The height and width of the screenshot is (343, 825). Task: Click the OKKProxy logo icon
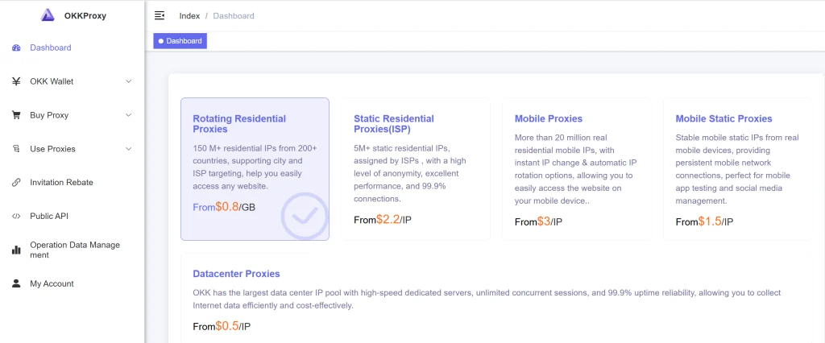[x=48, y=14]
